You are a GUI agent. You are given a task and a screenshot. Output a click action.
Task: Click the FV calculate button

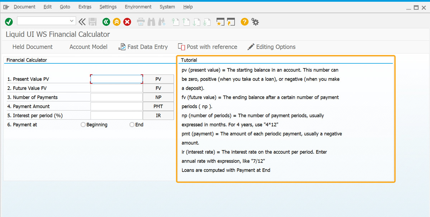158,88
